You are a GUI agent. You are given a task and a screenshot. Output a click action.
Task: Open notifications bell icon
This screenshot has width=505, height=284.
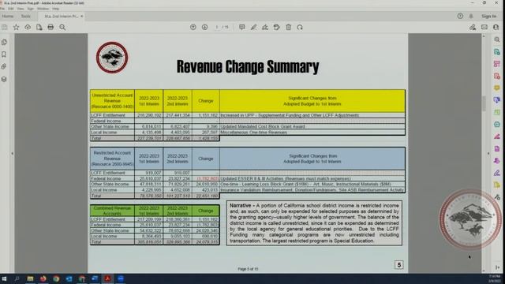point(471,16)
